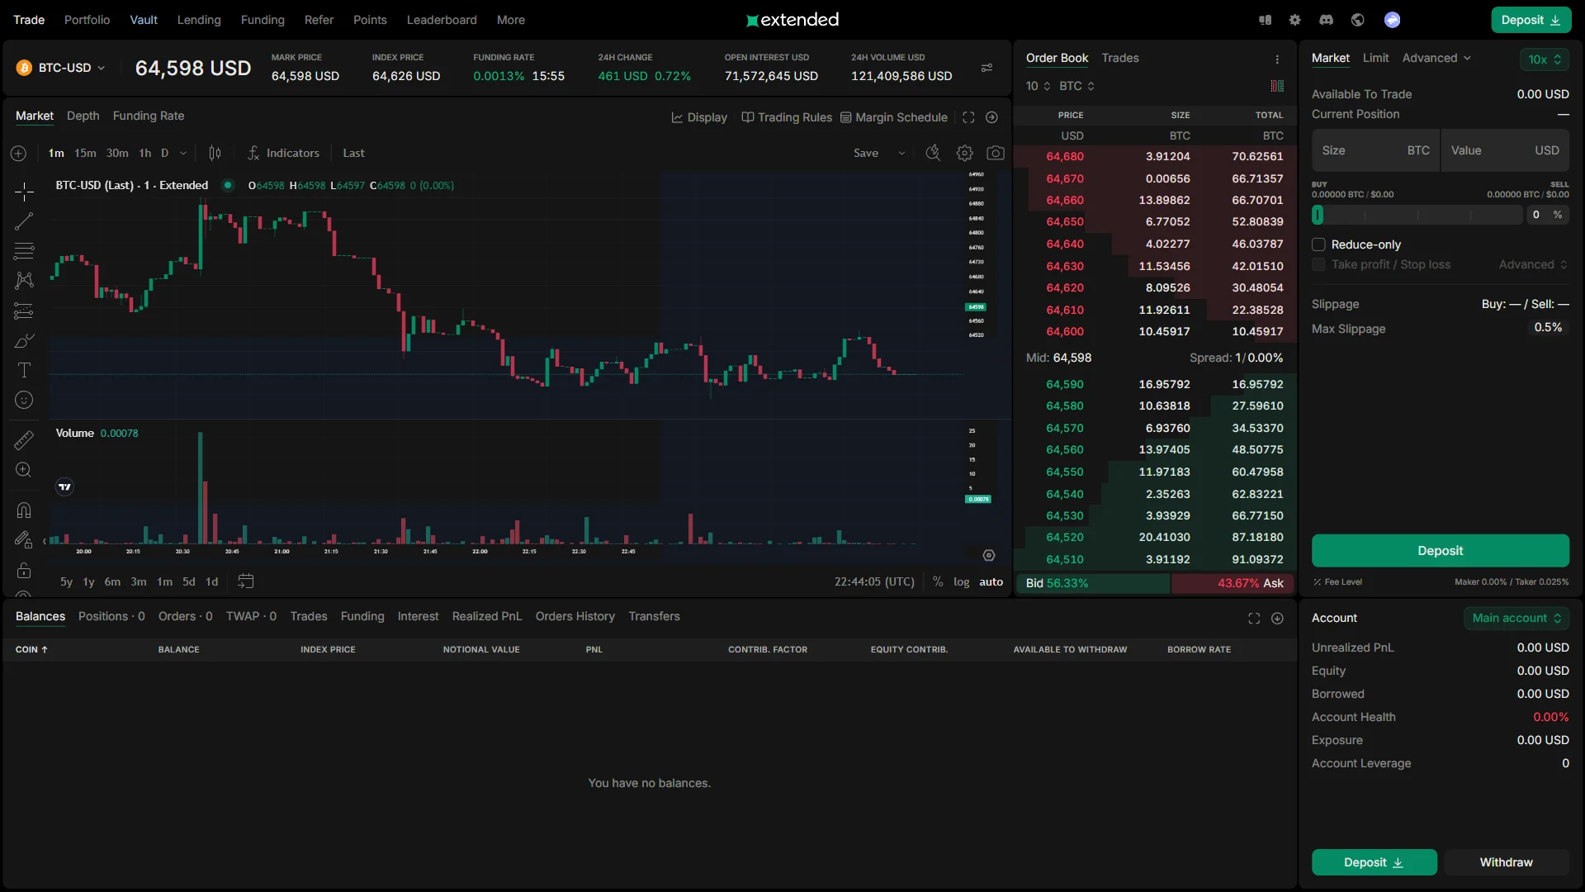Viewport: 1585px width, 892px height.
Task: Toggle auto scale on chart
Action: click(x=991, y=581)
